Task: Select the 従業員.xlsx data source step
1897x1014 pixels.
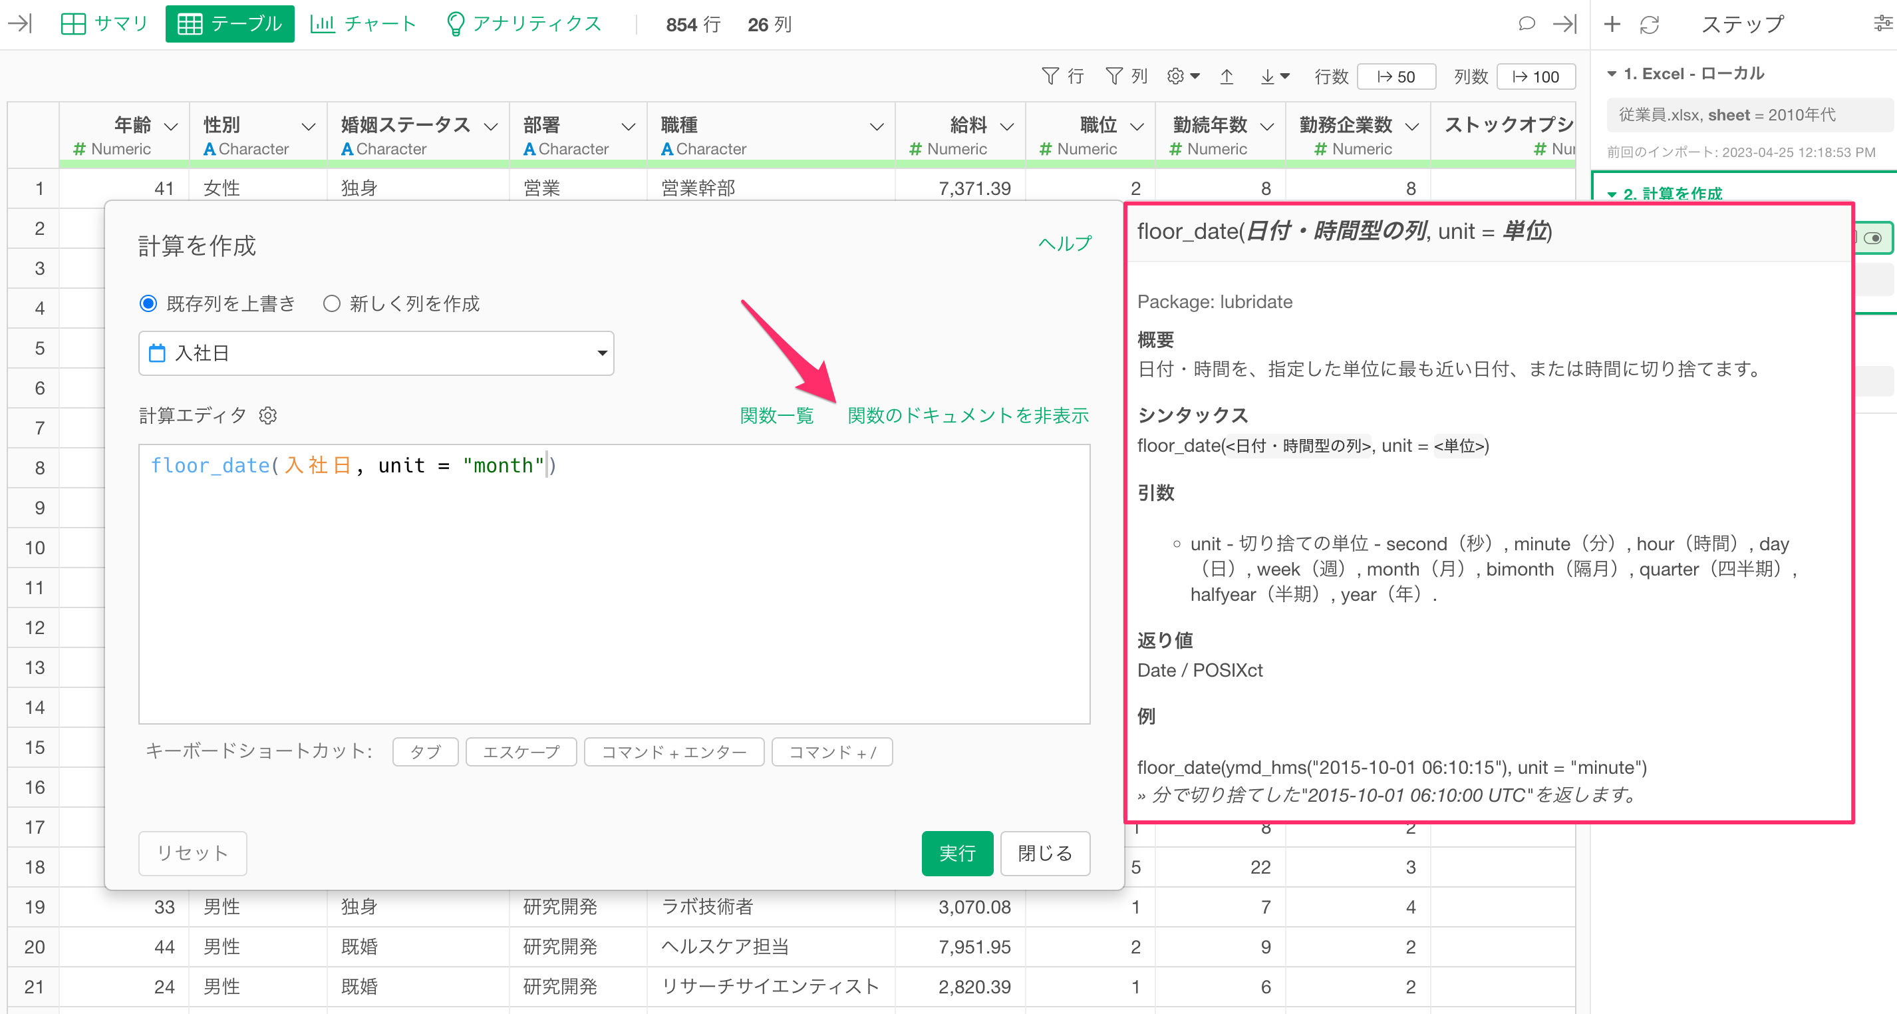Action: (1750, 115)
